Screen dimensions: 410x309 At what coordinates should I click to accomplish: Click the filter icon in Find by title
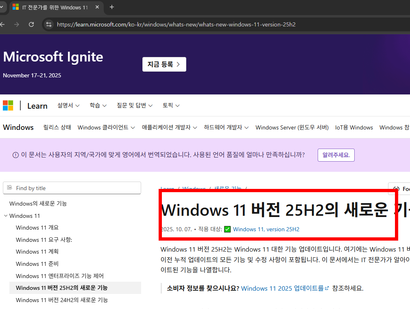(x=9, y=187)
